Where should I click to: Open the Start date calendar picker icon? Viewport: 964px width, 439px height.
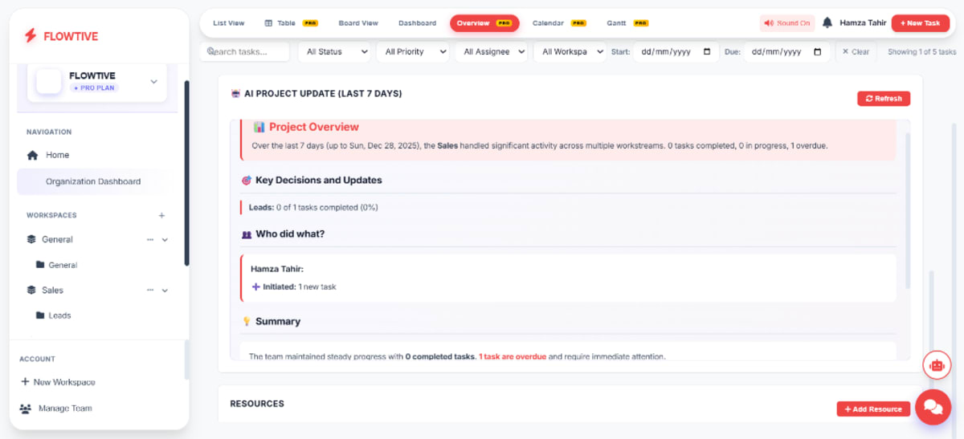click(x=707, y=51)
